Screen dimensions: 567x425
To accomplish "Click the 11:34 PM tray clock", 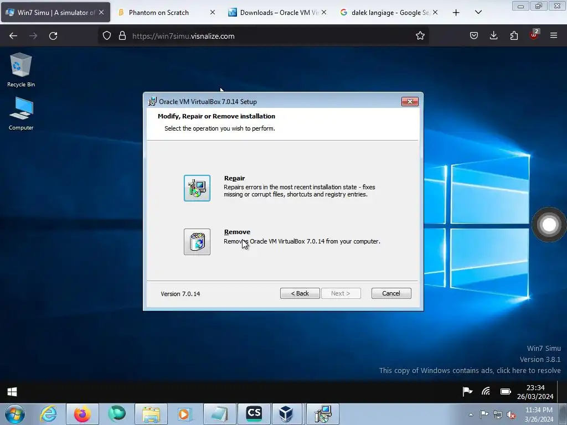I will [x=539, y=414].
